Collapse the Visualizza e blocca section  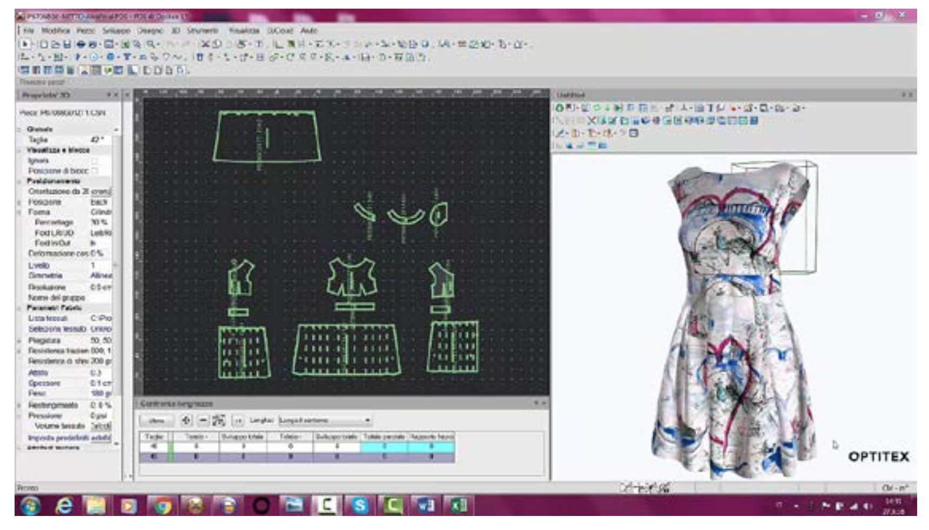[21, 150]
